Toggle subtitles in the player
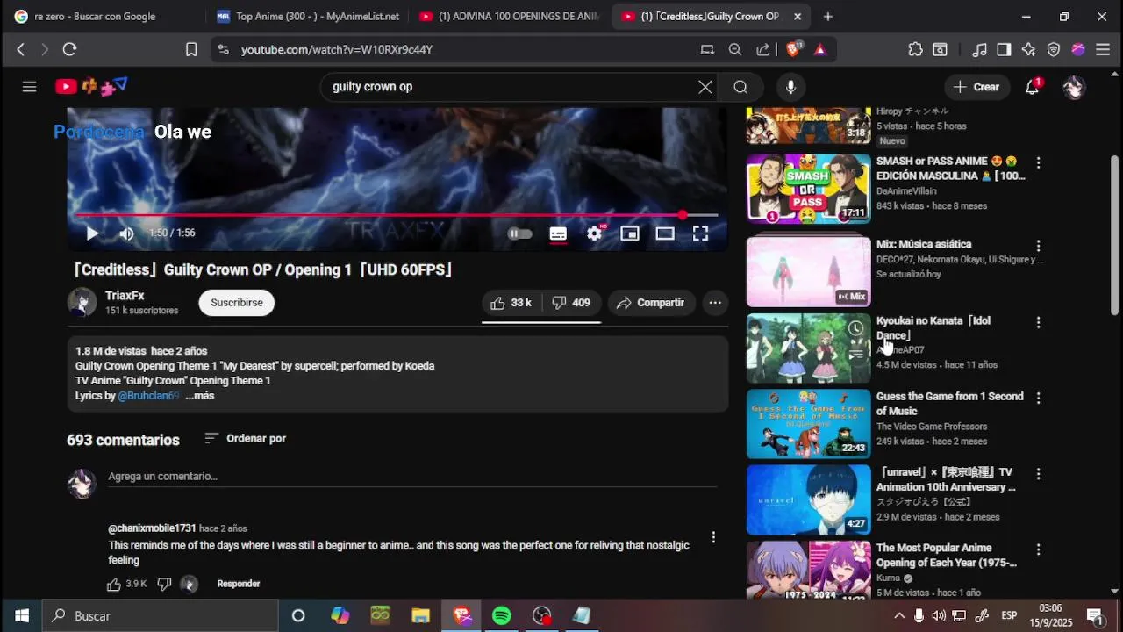Screen dimensions: 1123x632 [x=558, y=233]
